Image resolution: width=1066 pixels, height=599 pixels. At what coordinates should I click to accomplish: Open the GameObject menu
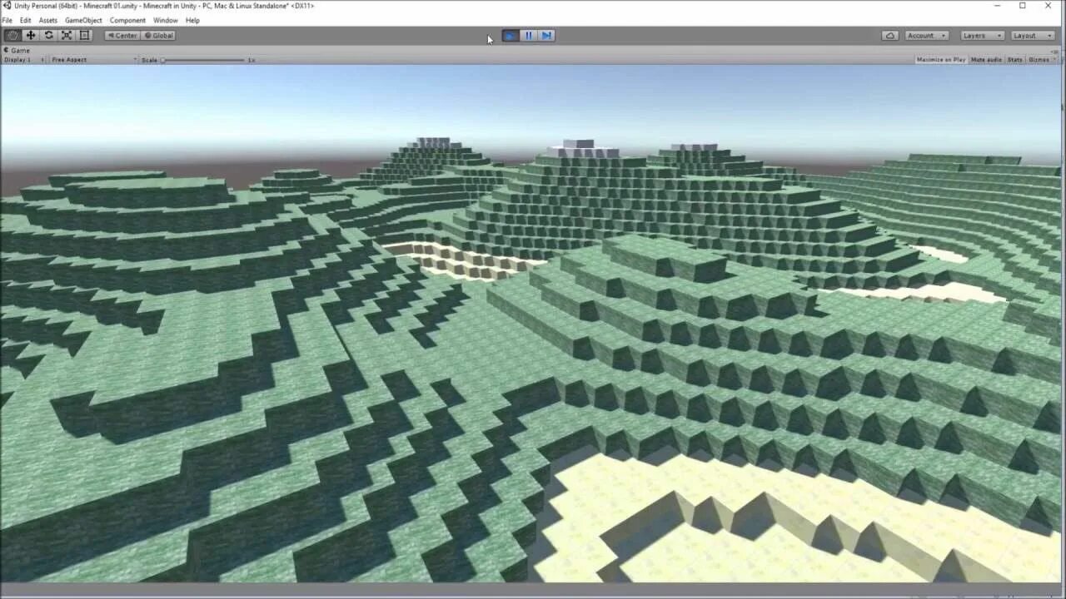(x=83, y=20)
